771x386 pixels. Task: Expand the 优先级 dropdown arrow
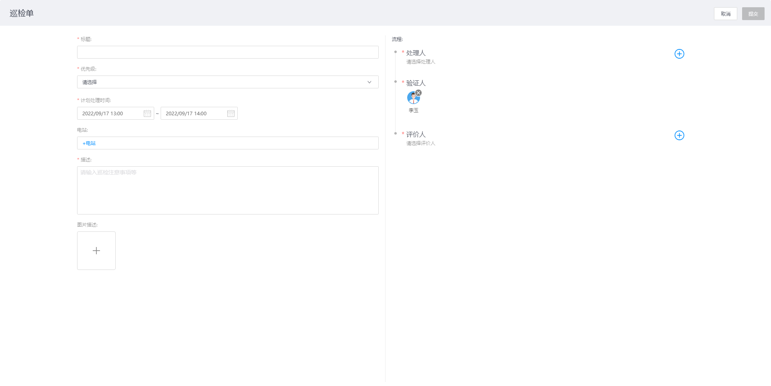coord(369,82)
